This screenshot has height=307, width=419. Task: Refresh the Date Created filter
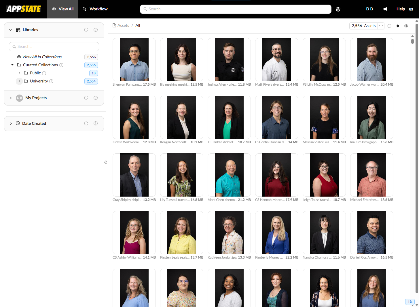pos(86,123)
